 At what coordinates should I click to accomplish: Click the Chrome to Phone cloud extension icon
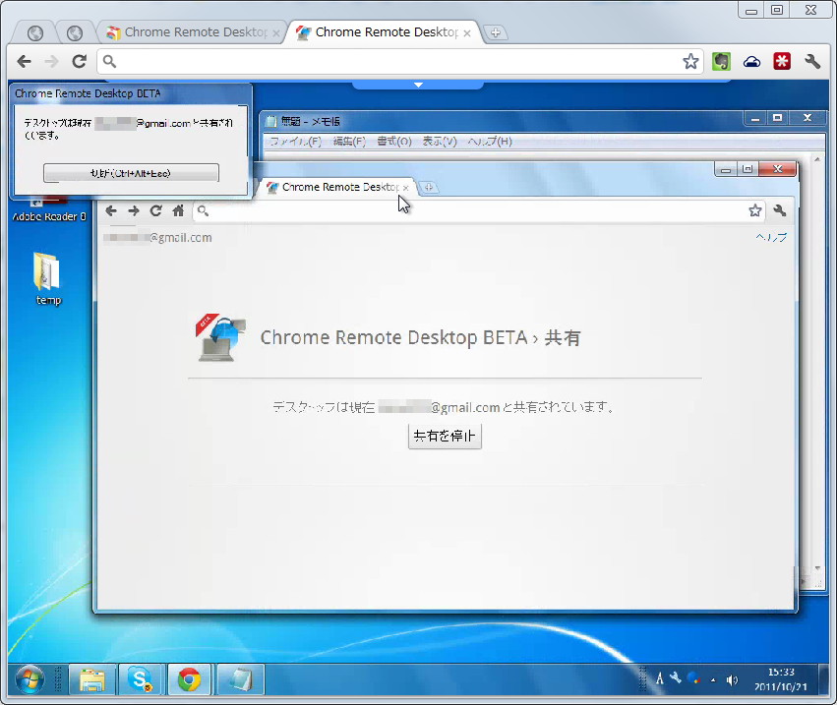[751, 61]
